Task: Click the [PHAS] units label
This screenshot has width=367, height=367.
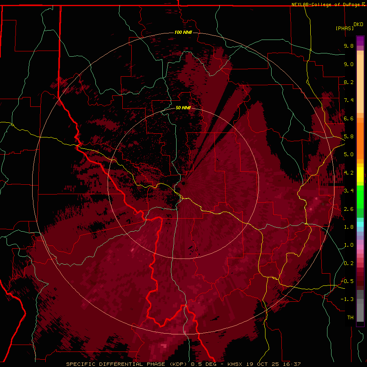Action: (345, 28)
